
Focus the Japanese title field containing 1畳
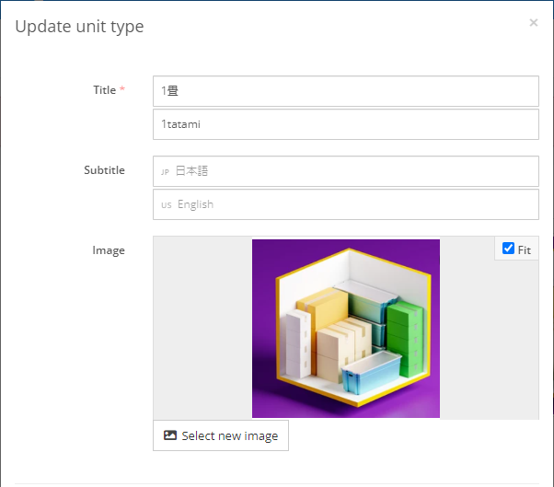(346, 91)
